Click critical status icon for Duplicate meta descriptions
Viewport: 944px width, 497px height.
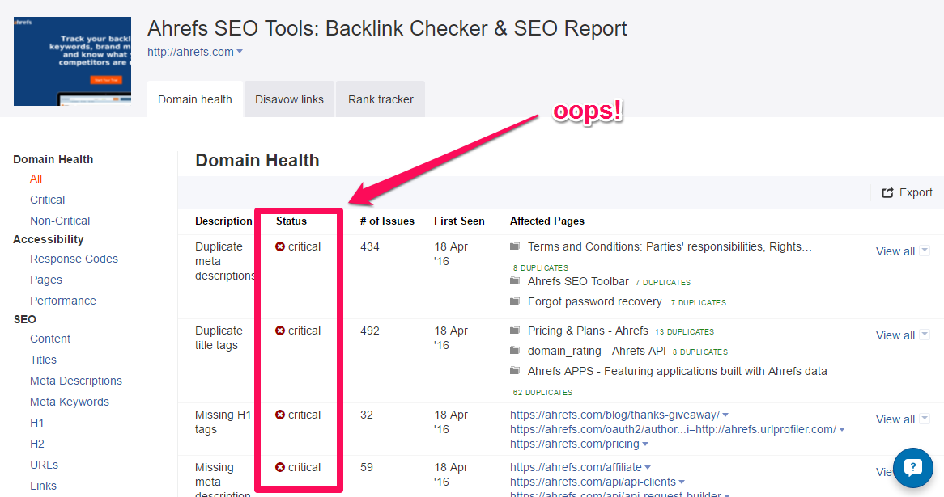tap(280, 246)
